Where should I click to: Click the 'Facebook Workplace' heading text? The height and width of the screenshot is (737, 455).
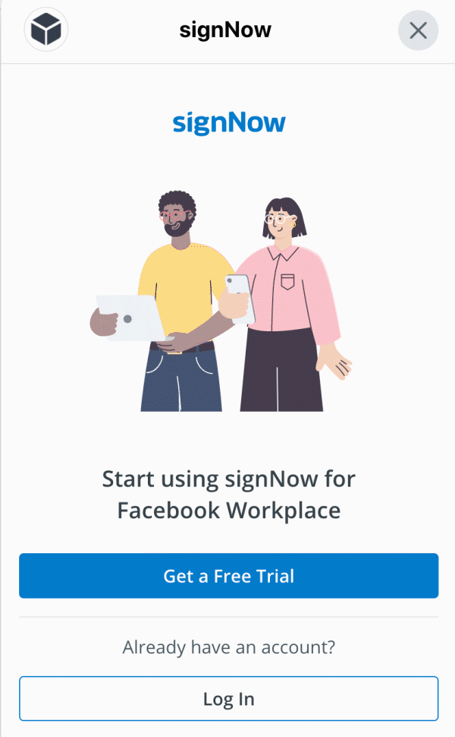pos(229,511)
